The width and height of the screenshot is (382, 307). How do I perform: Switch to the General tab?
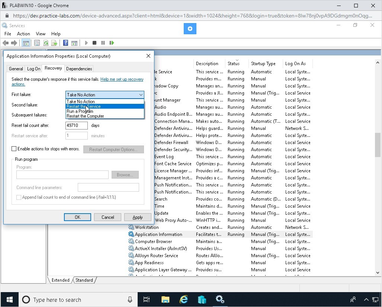16,69
